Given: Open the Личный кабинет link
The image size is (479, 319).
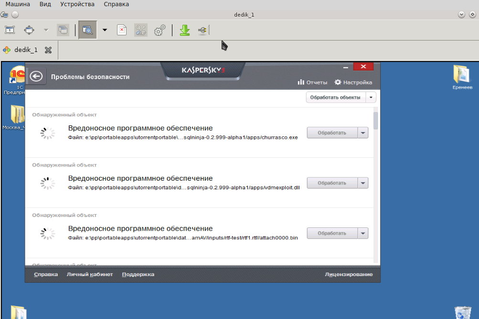Looking at the screenshot, I should tap(90, 275).
